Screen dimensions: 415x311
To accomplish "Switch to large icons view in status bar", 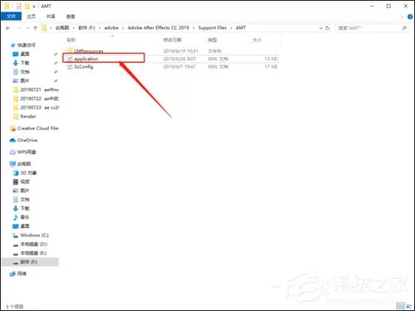I will 408,306.
